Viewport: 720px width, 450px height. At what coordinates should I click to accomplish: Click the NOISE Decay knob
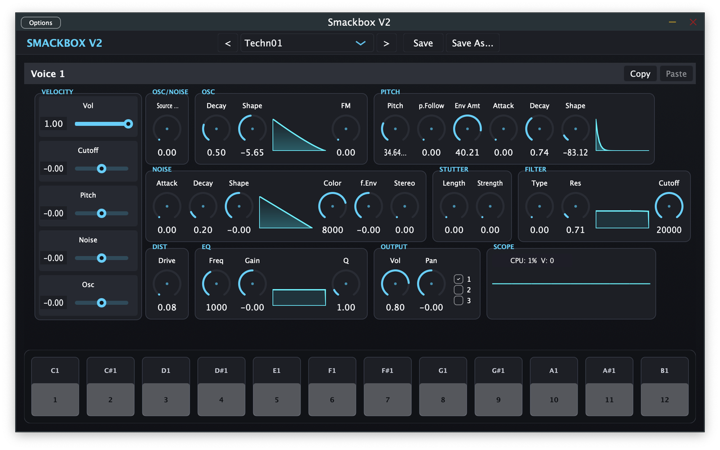point(203,206)
